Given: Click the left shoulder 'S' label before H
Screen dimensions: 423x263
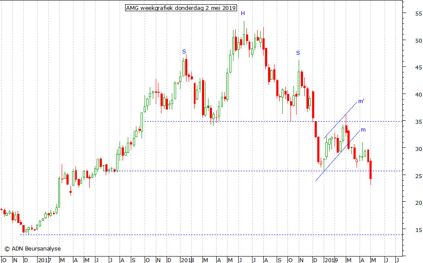Looking at the screenshot, I should (x=184, y=51).
